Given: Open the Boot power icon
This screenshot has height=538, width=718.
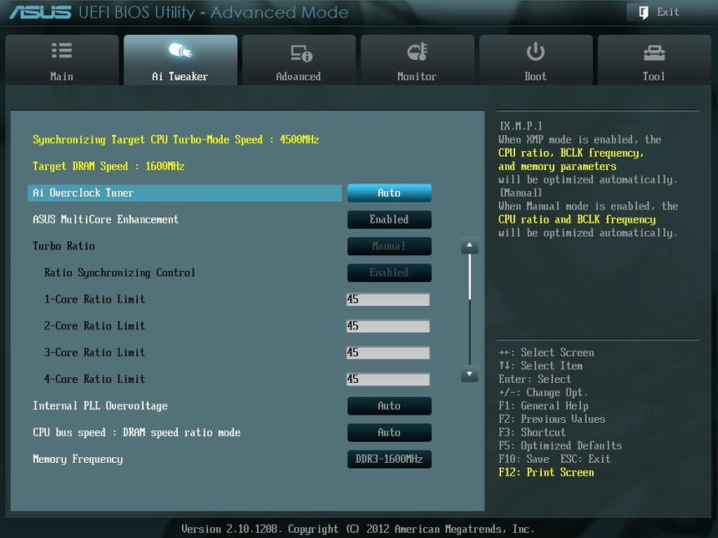Looking at the screenshot, I should [535, 52].
